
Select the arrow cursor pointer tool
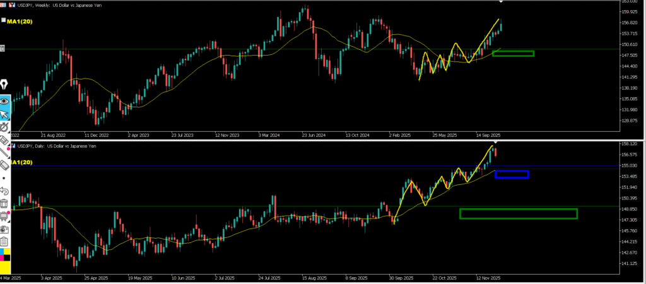pyautogui.click(x=4, y=114)
